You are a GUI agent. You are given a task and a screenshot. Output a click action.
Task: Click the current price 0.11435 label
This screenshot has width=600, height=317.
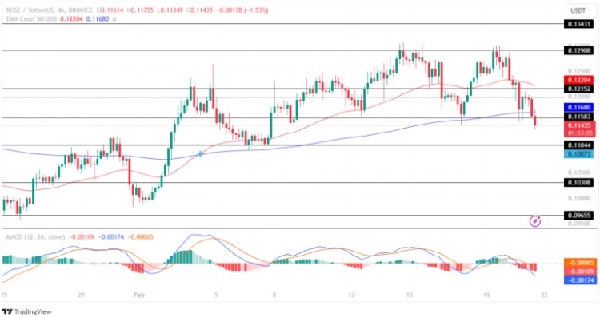(578, 125)
